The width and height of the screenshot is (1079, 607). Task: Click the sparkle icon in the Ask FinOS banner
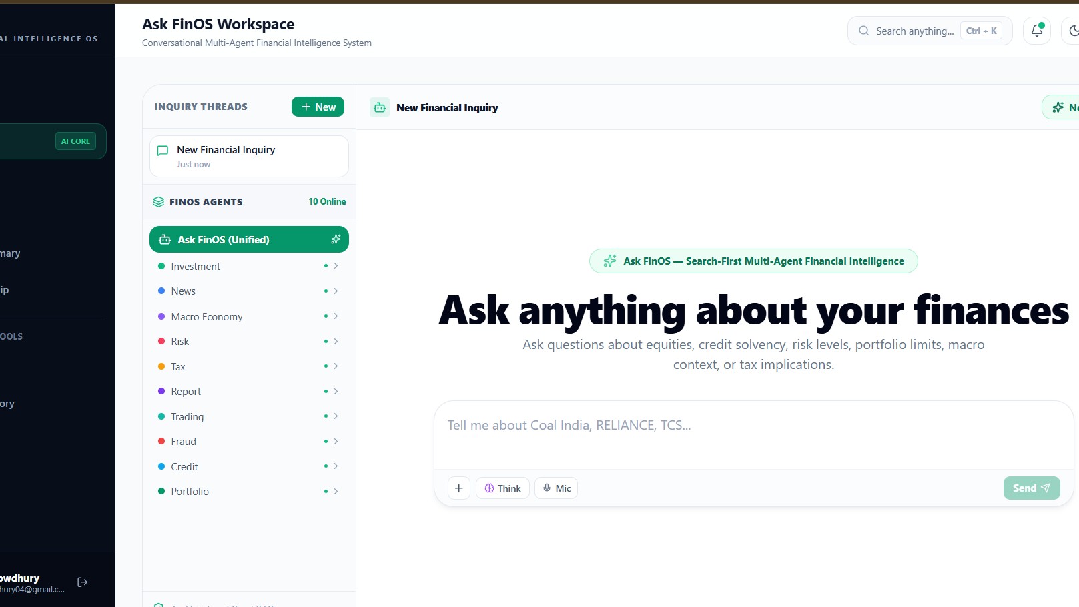[609, 261]
